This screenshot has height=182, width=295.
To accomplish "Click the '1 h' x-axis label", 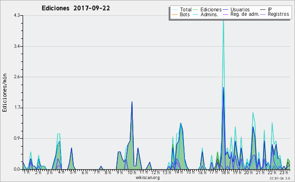I will pyautogui.click(x=27, y=172).
